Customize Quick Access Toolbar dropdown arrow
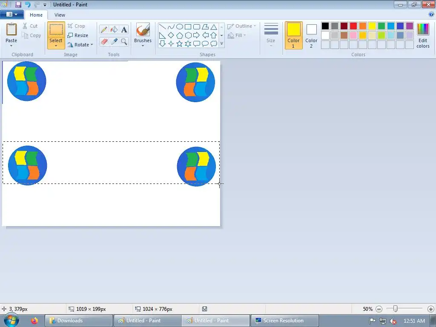 pos(45,5)
